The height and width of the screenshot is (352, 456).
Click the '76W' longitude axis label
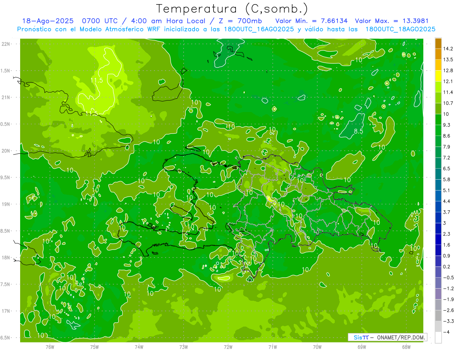click(50, 347)
